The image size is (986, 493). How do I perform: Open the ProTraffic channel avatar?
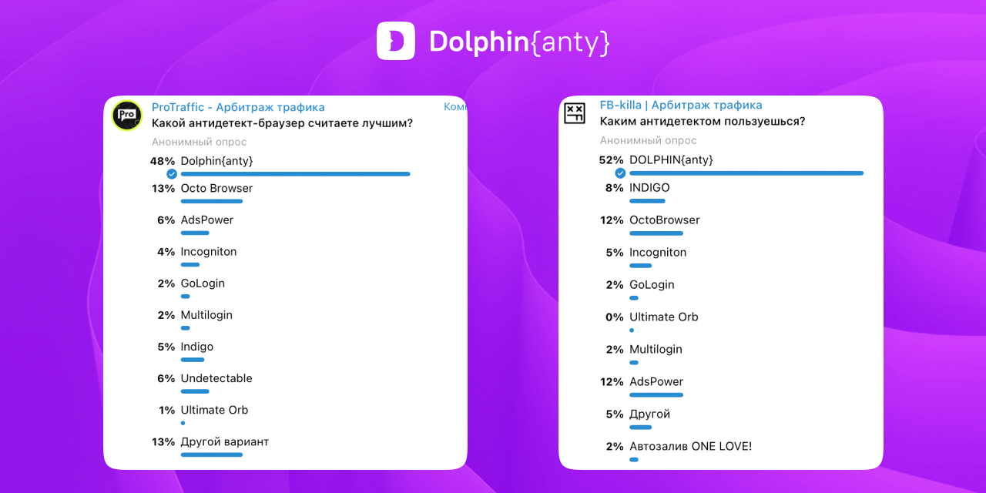pyautogui.click(x=127, y=116)
